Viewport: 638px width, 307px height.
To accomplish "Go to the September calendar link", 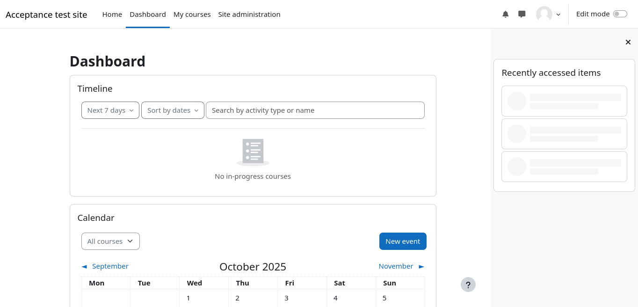I will (x=110, y=266).
